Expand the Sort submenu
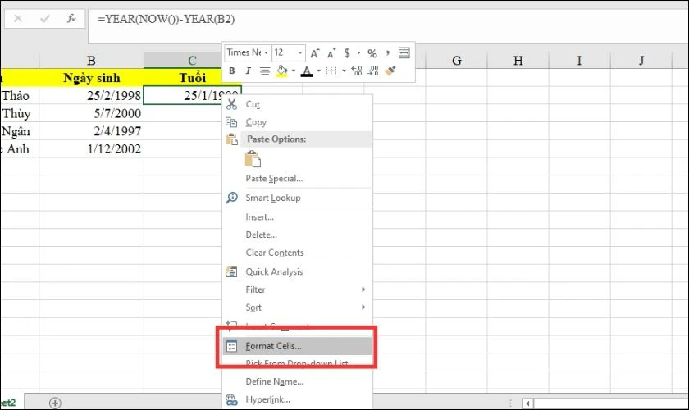Screen dimensions: 689x410 [x=297, y=307]
